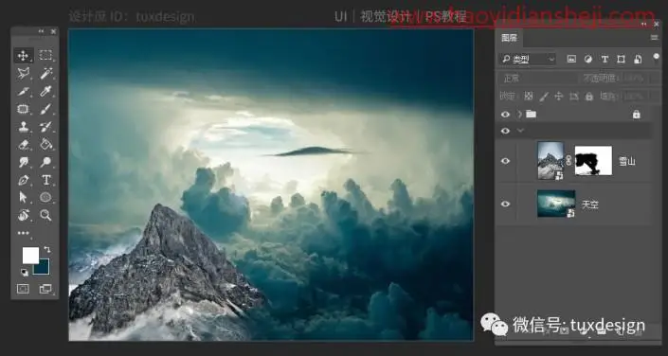Image resolution: width=668 pixels, height=356 pixels.
Task: Select the Rotate View hand tool
Action: (23, 215)
